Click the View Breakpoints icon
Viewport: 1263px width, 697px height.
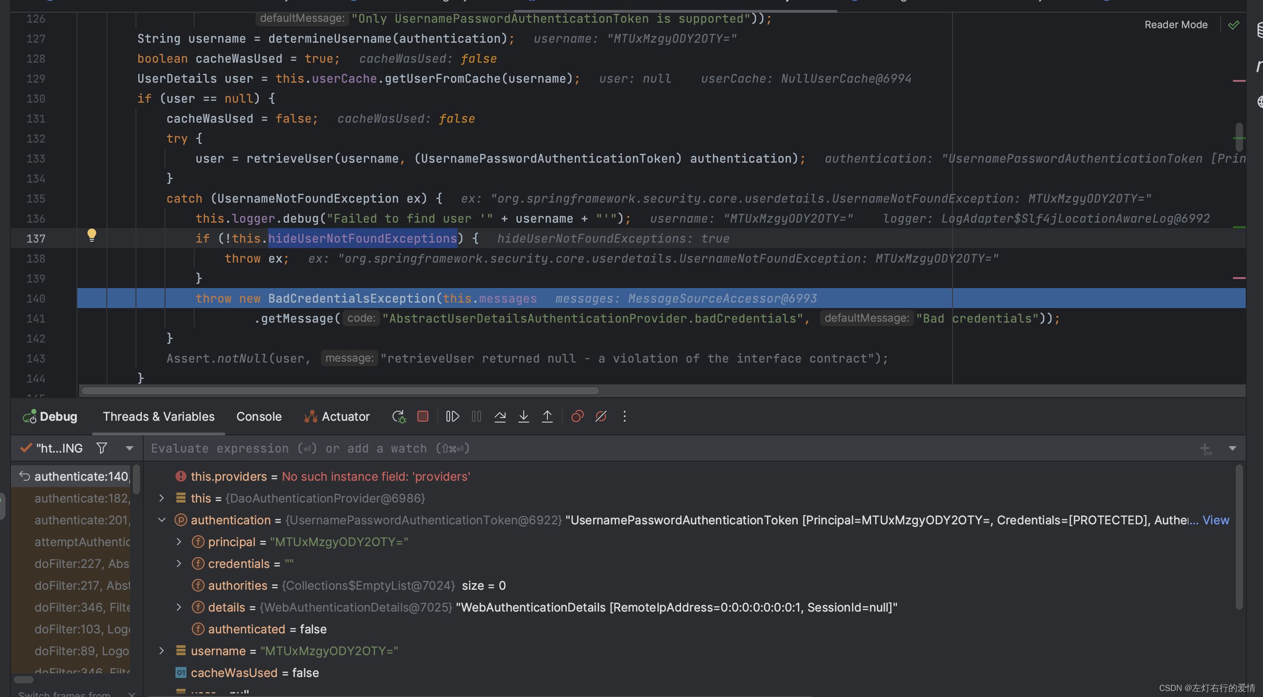tap(577, 416)
